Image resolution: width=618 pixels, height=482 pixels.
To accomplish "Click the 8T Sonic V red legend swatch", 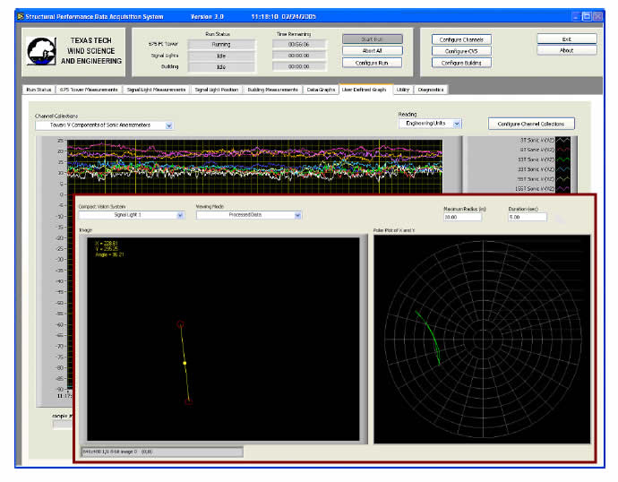I will tap(562, 150).
